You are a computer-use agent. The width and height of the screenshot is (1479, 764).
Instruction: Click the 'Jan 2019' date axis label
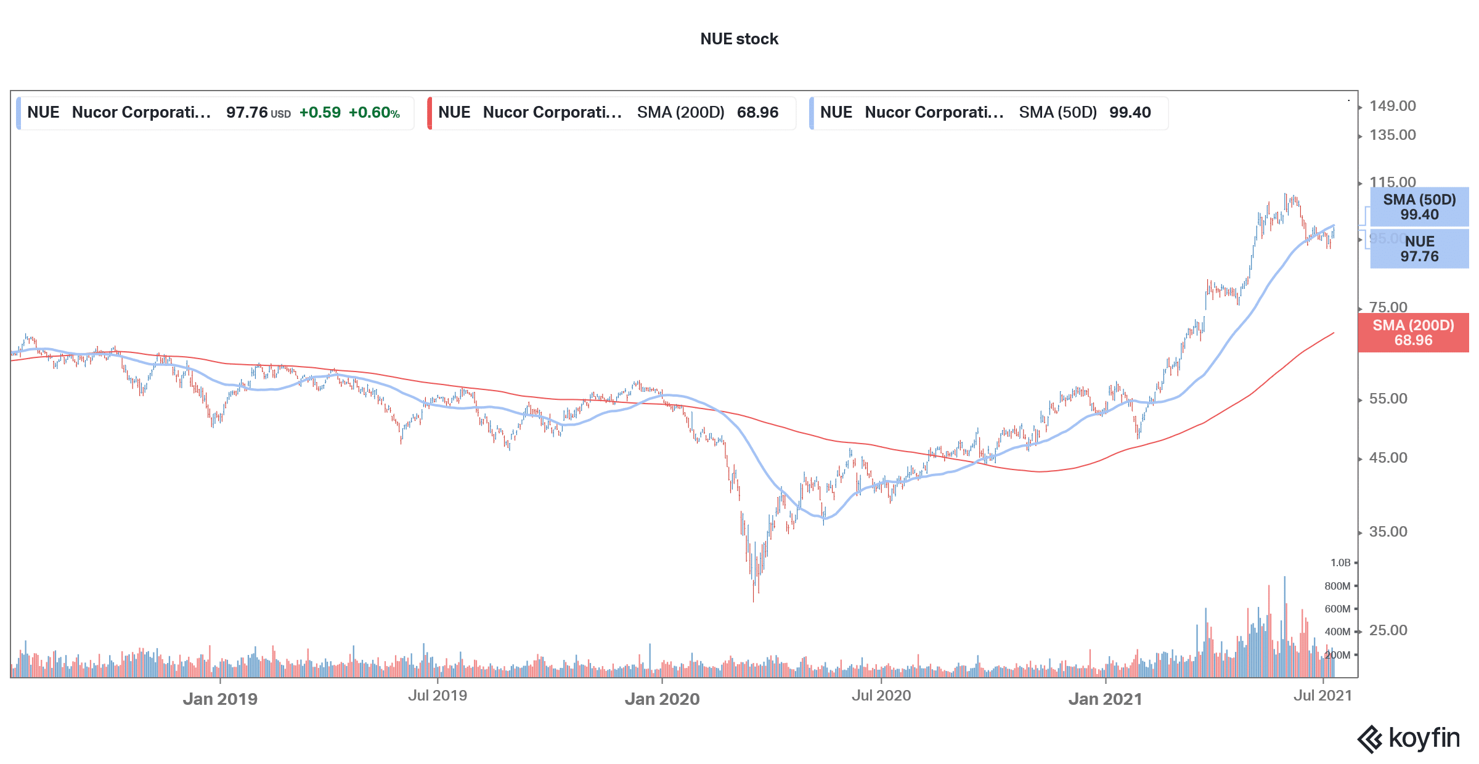coord(220,699)
